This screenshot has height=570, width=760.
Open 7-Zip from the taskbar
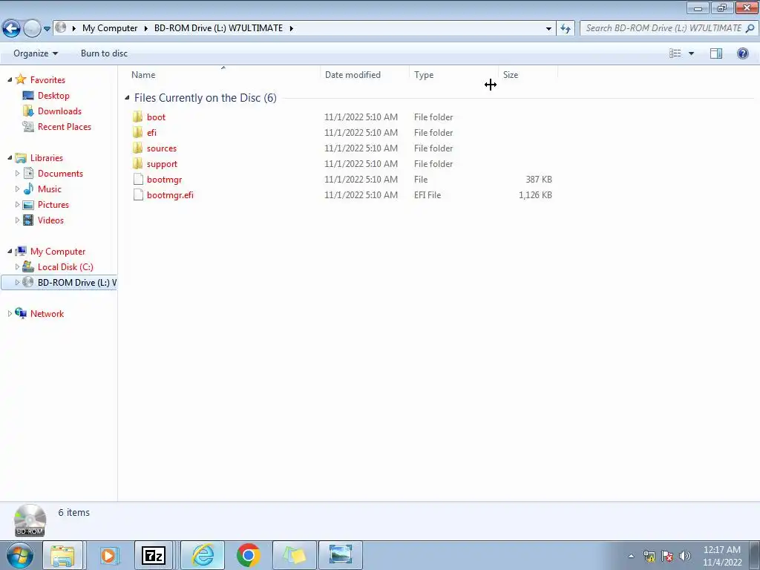(154, 555)
